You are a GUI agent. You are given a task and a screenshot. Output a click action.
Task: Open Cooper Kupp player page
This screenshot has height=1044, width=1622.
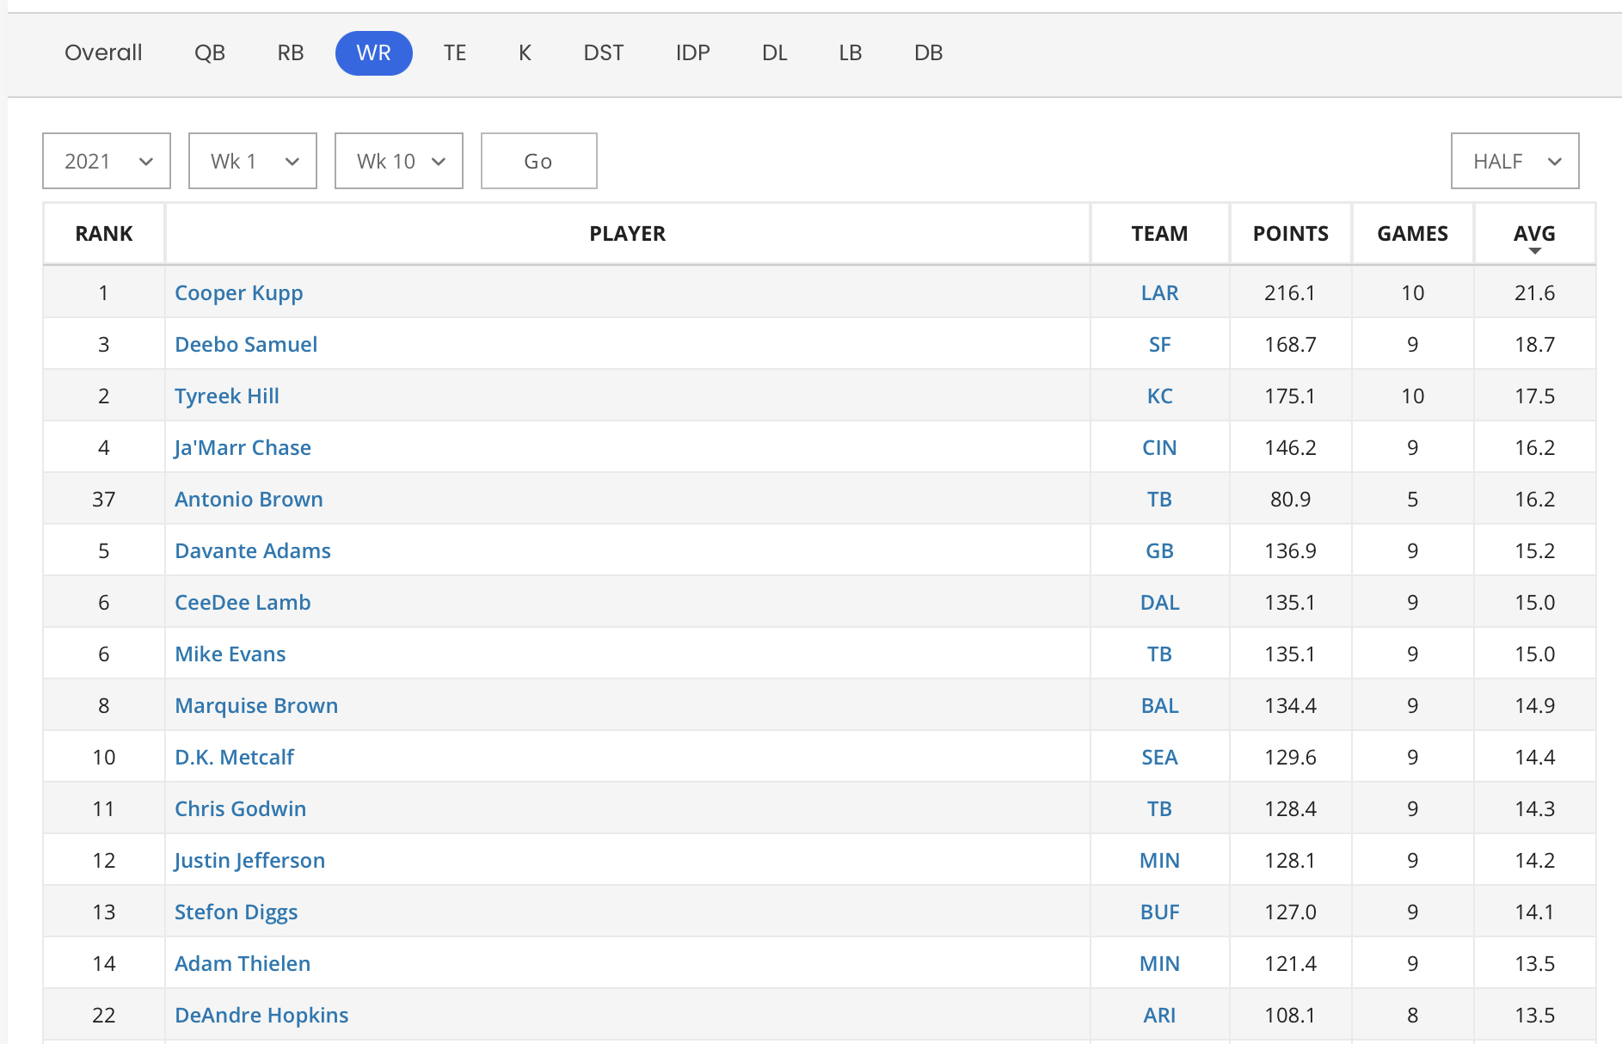239,293
